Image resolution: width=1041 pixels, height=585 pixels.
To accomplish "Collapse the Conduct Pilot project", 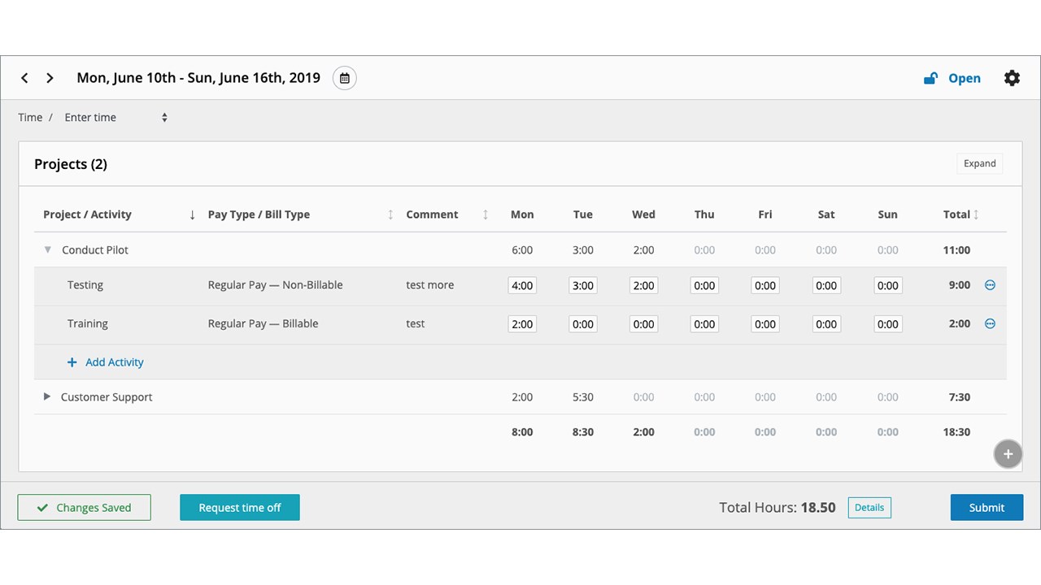I will [x=48, y=250].
